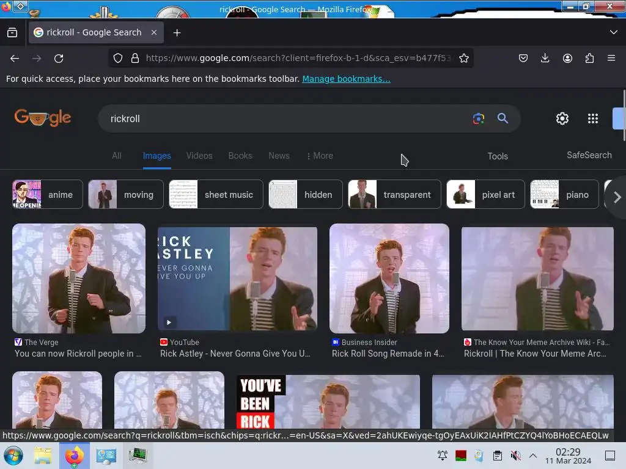Screen dimensions: 626x469
Task: Filter images by moving chip
Action: coord(126,194)
